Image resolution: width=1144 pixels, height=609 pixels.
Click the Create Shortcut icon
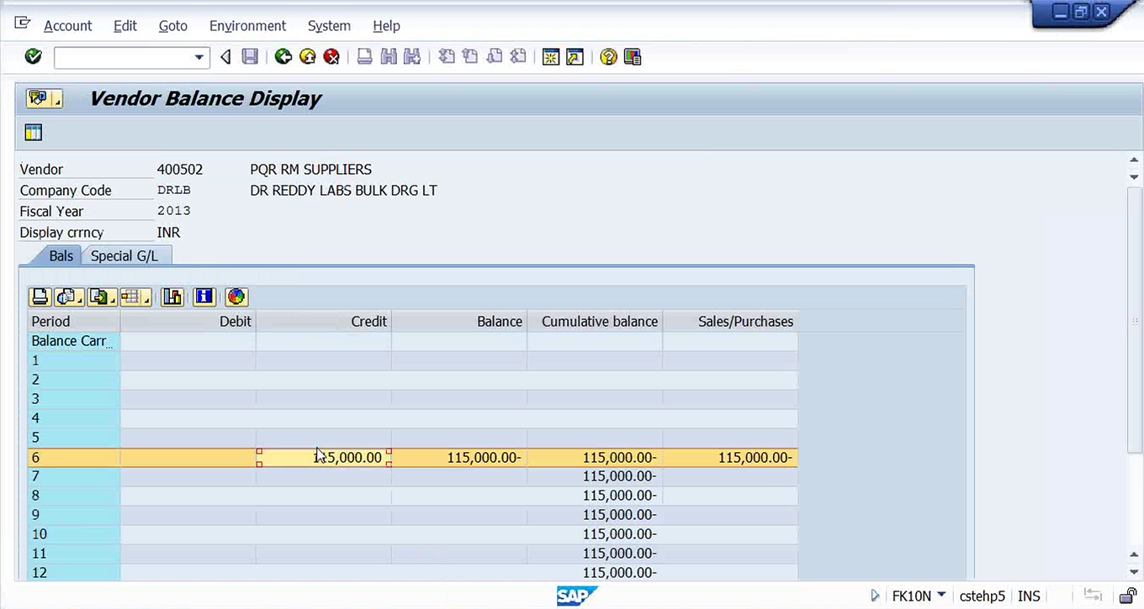tap(575, 57)
